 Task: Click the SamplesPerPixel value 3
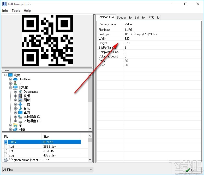click(125, 52)
